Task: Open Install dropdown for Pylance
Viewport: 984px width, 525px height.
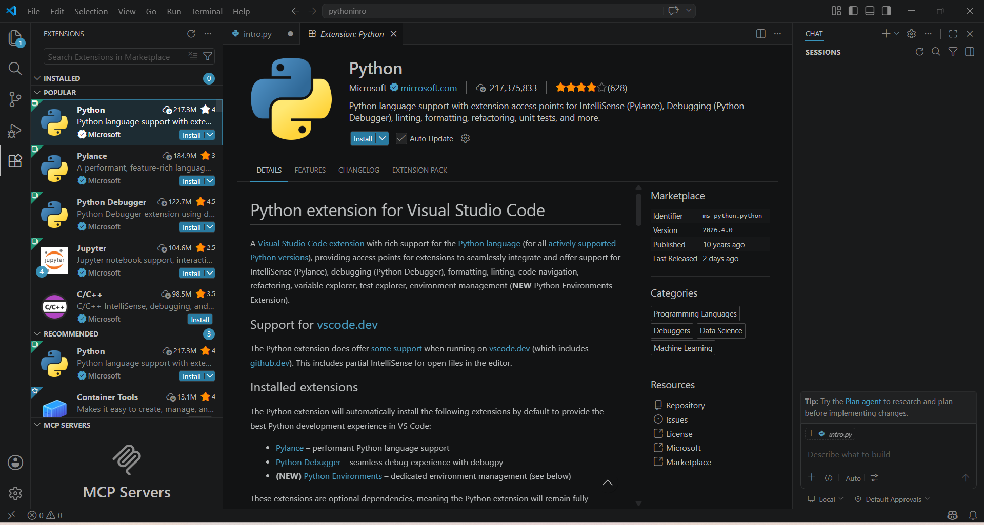Action: pyautogui.click(x=210, y=181)
